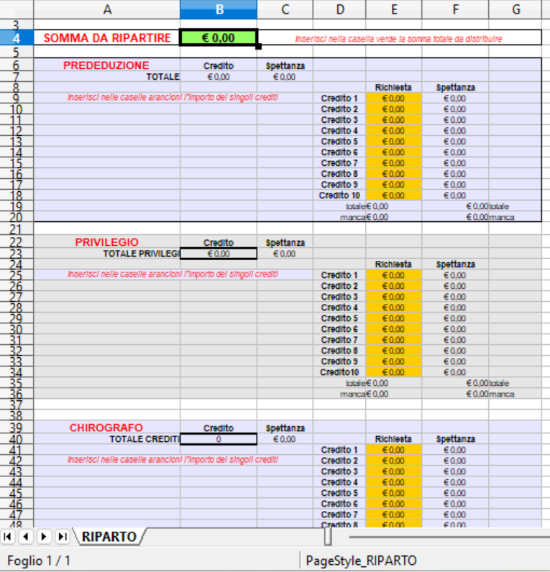Select row 21 header
This screenshot has height=572, width=550.
point(17,229)
